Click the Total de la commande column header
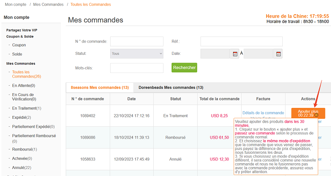The width and height of the screenshot is (331, 176). [x=219, y=99]
